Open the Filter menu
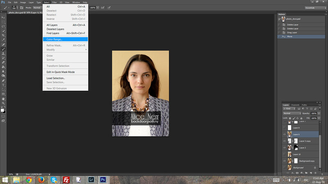Viewport: 328px width, 184px height. [x=55, y=2]
